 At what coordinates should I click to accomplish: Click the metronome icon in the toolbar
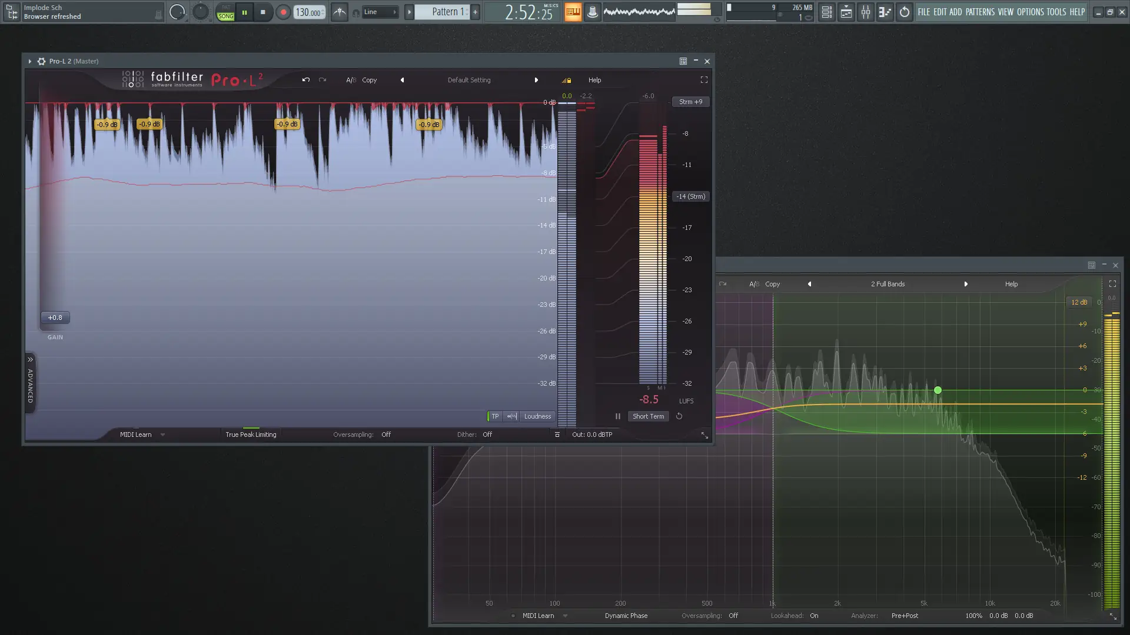pos(340,12)
